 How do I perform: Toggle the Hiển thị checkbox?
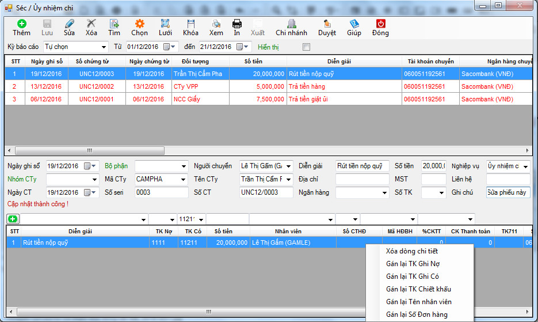click(306, 47)
